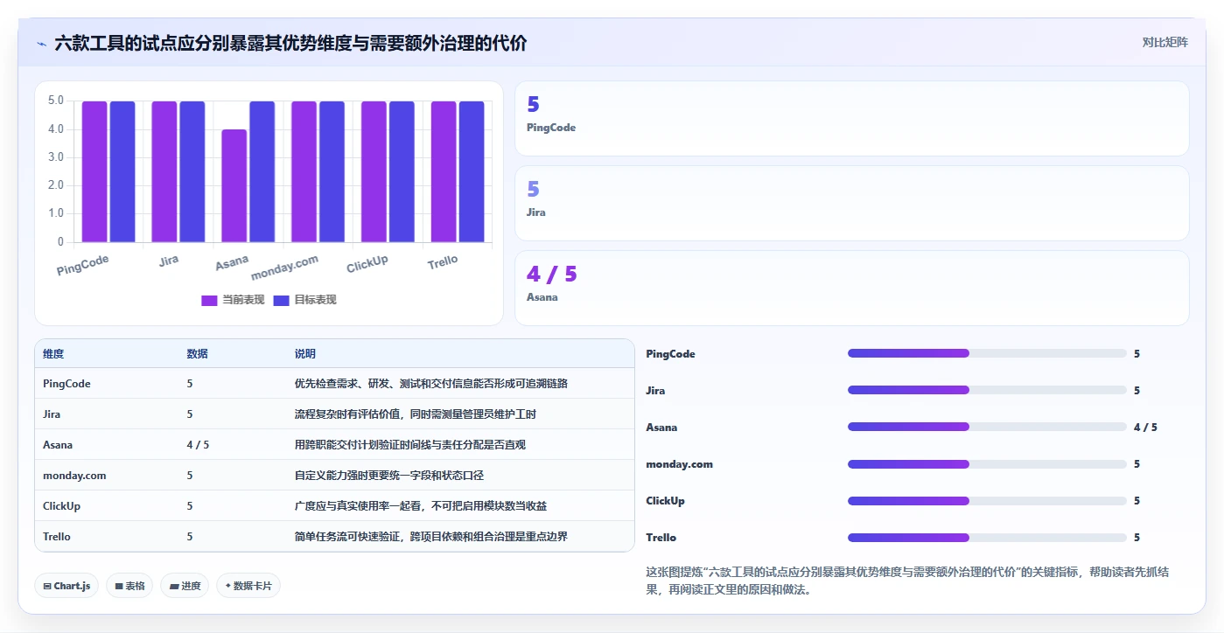
Task: Click the purple 当前表现 bar for PingCode in chart
Action: click(94, 171)
